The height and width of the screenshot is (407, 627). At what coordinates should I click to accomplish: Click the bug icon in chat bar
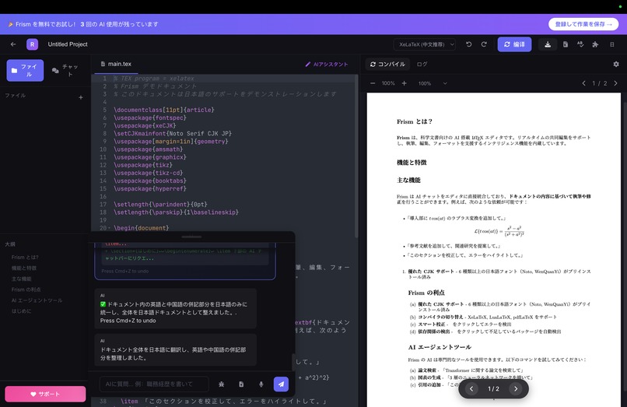(x=221, y=384)
